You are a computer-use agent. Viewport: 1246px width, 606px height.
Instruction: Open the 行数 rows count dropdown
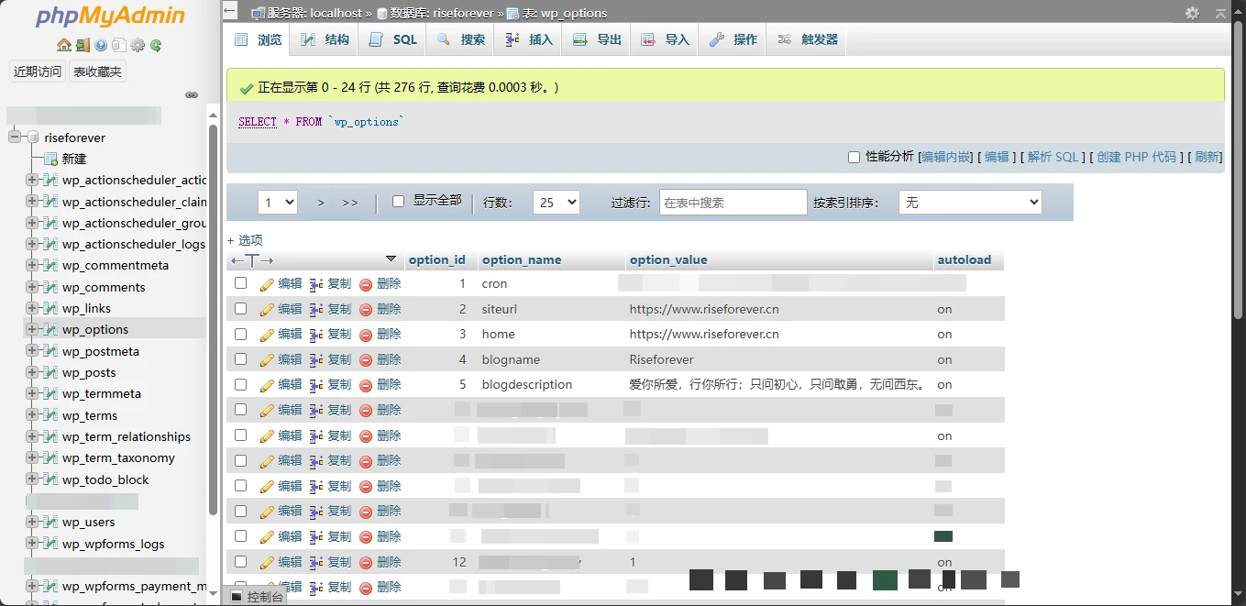click(x=556, y=203)
